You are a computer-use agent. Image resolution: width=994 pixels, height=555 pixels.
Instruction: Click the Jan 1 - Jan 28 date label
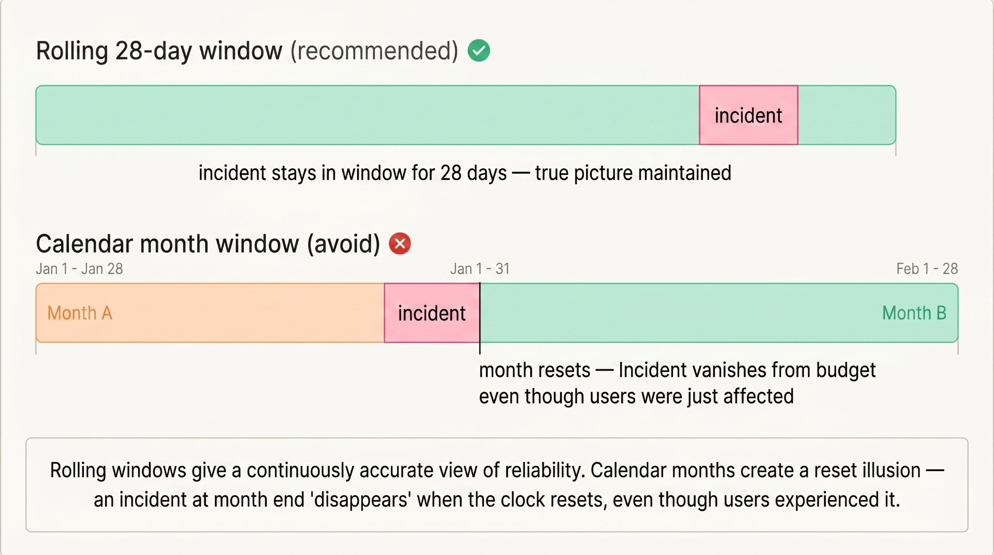pos(79,269)
